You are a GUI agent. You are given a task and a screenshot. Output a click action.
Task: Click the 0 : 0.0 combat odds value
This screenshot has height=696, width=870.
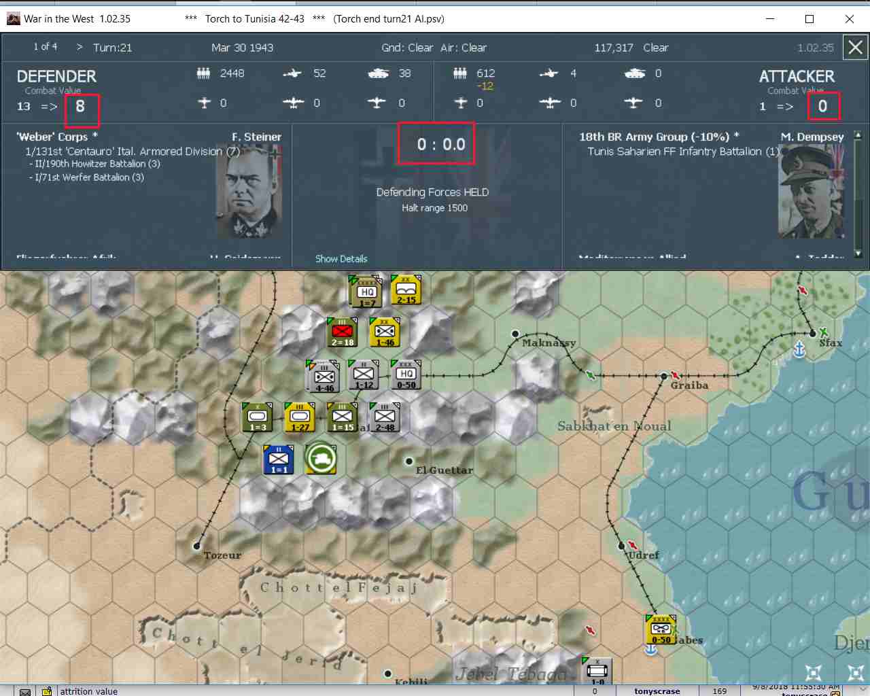click(442, 144)
